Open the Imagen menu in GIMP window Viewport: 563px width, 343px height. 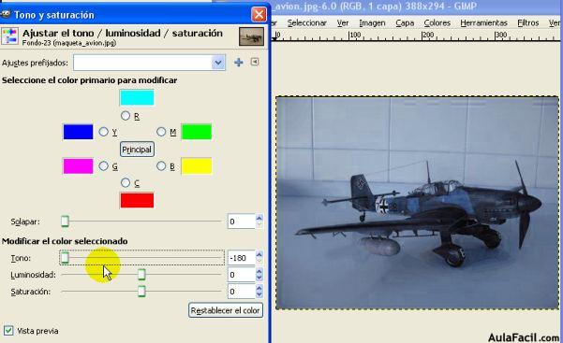tap(372, 23)
